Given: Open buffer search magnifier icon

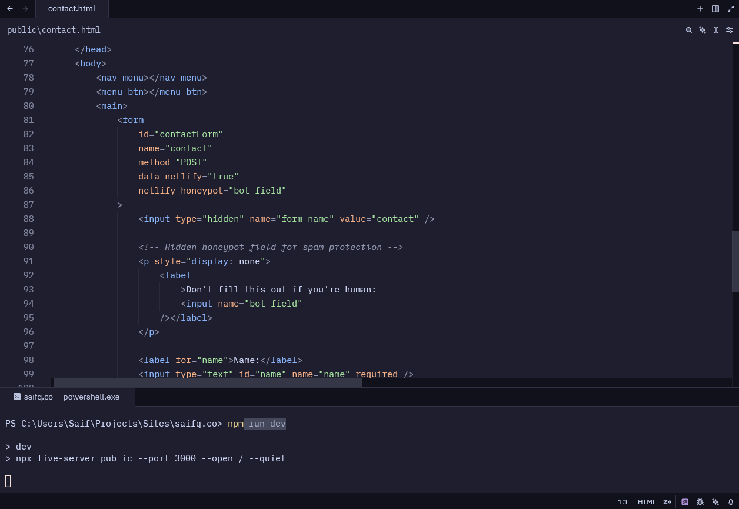Looking at the screenshot, I should (689, 30).
